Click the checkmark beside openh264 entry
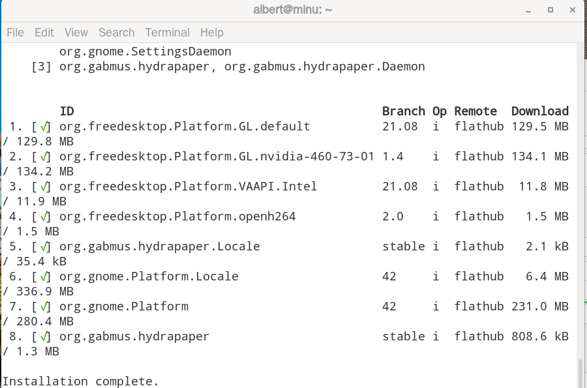This screenshot has width=587, height=388. (x=44, y=216)
